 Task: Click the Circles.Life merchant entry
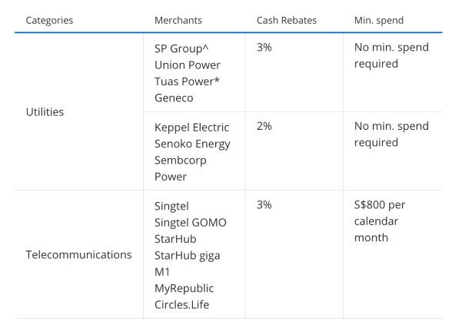[x=182, y=305]
